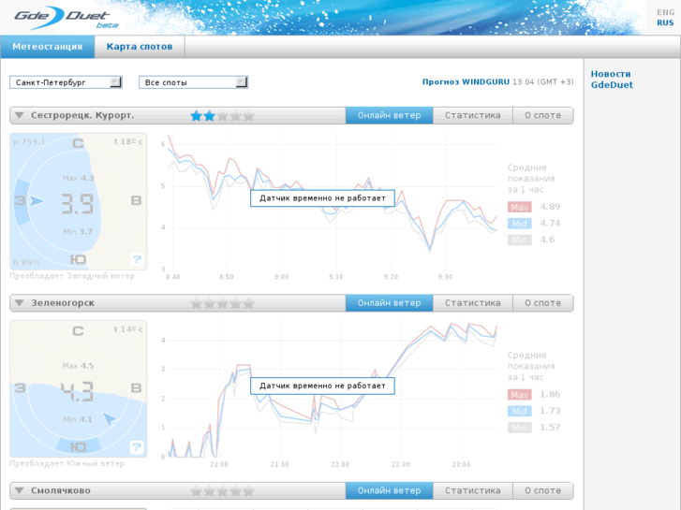Click Сестрорецк wind speed reading 3.9

pyautogui.click(x=78, y=204)
